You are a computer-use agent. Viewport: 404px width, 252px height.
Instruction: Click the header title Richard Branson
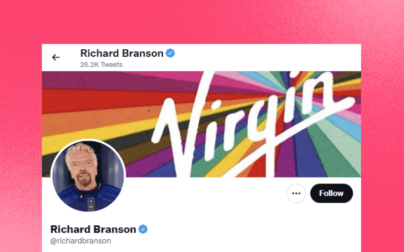coord(122,53)
